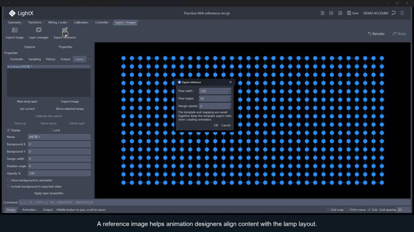Click the Background X field
The image size is (414, 232).
coord(59,144)
